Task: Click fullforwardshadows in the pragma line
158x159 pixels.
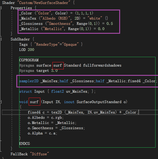Action: pos(102,65)
